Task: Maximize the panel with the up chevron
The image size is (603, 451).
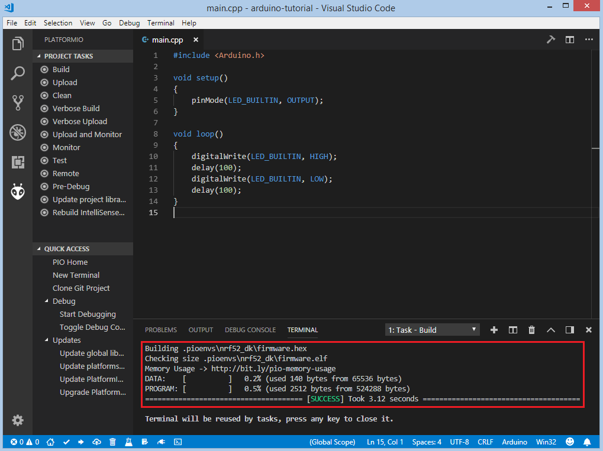Action: coord(551,330)
